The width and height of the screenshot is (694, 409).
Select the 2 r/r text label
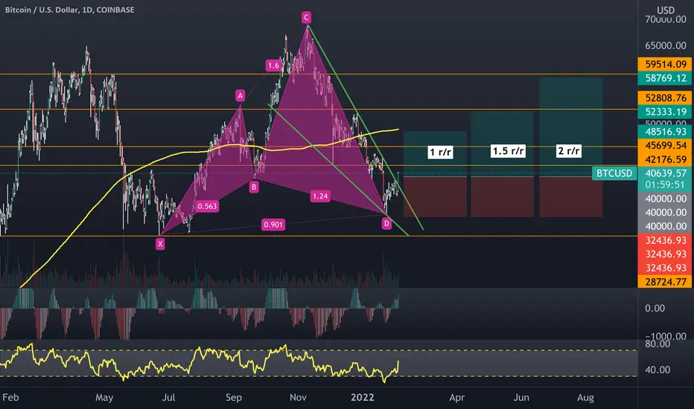pyautogui.click(x=569, y=151)
